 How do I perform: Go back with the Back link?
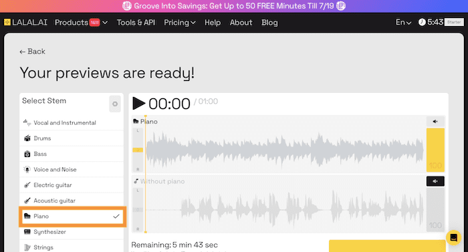33,51
